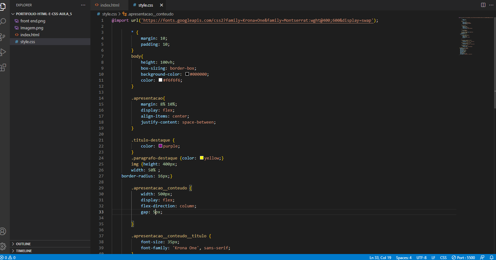Image resolution: width=496 pixels, height=260 pixels.
Task: Open Manage settings gear
Action: [x=3, y=246]
